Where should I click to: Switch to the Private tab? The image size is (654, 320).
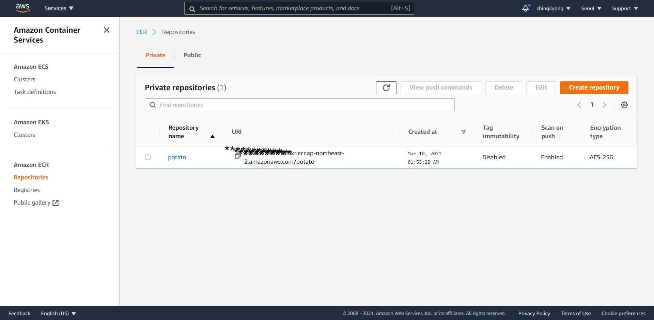[156, 55]
